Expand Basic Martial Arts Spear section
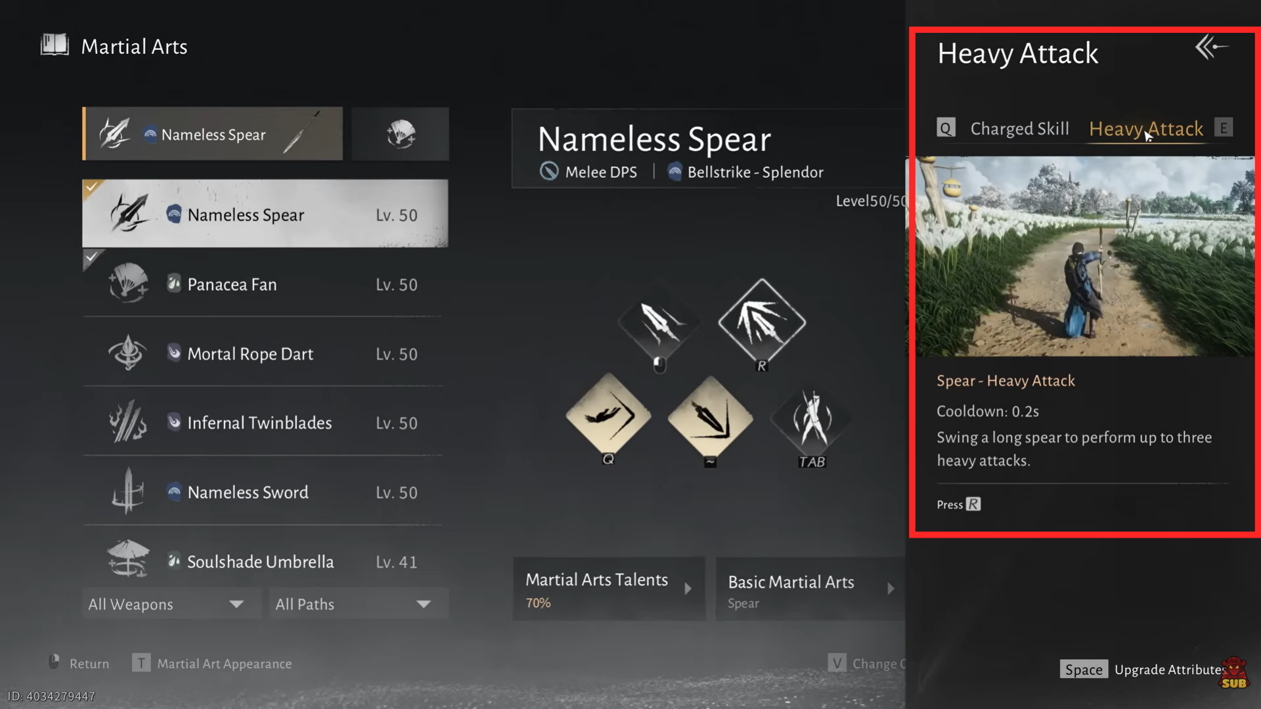Viewport: 1261px width, 709px height. [811, 589]
